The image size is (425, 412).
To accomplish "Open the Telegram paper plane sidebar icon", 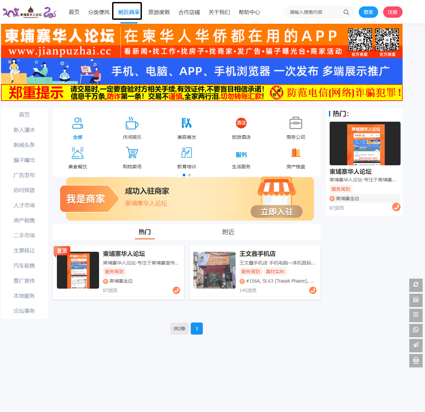I will point(416,345).
